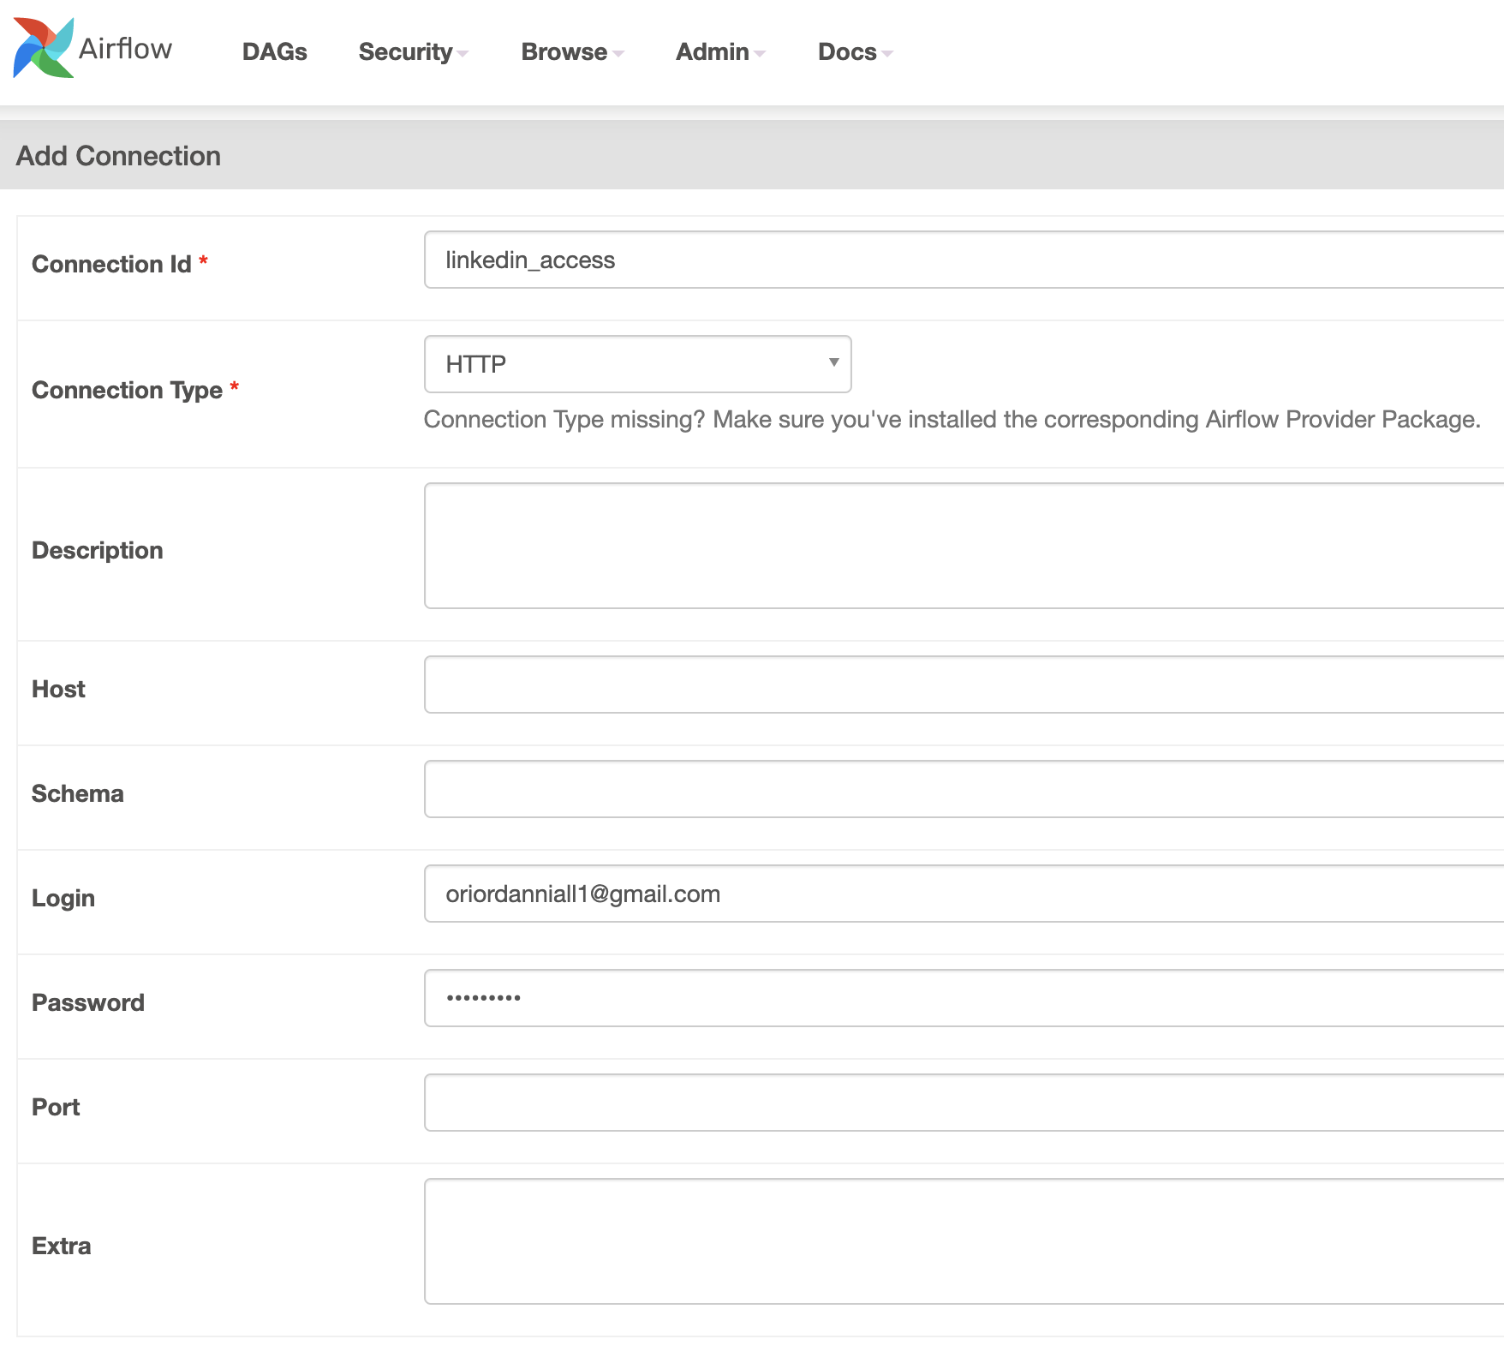Click the Port label
The image size is (1504, 1345).
coord(55,1107)
